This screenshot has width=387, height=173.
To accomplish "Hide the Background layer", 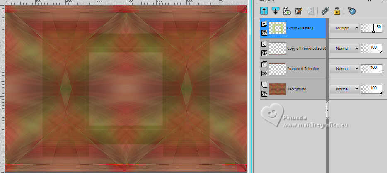I will coord(264,94).
